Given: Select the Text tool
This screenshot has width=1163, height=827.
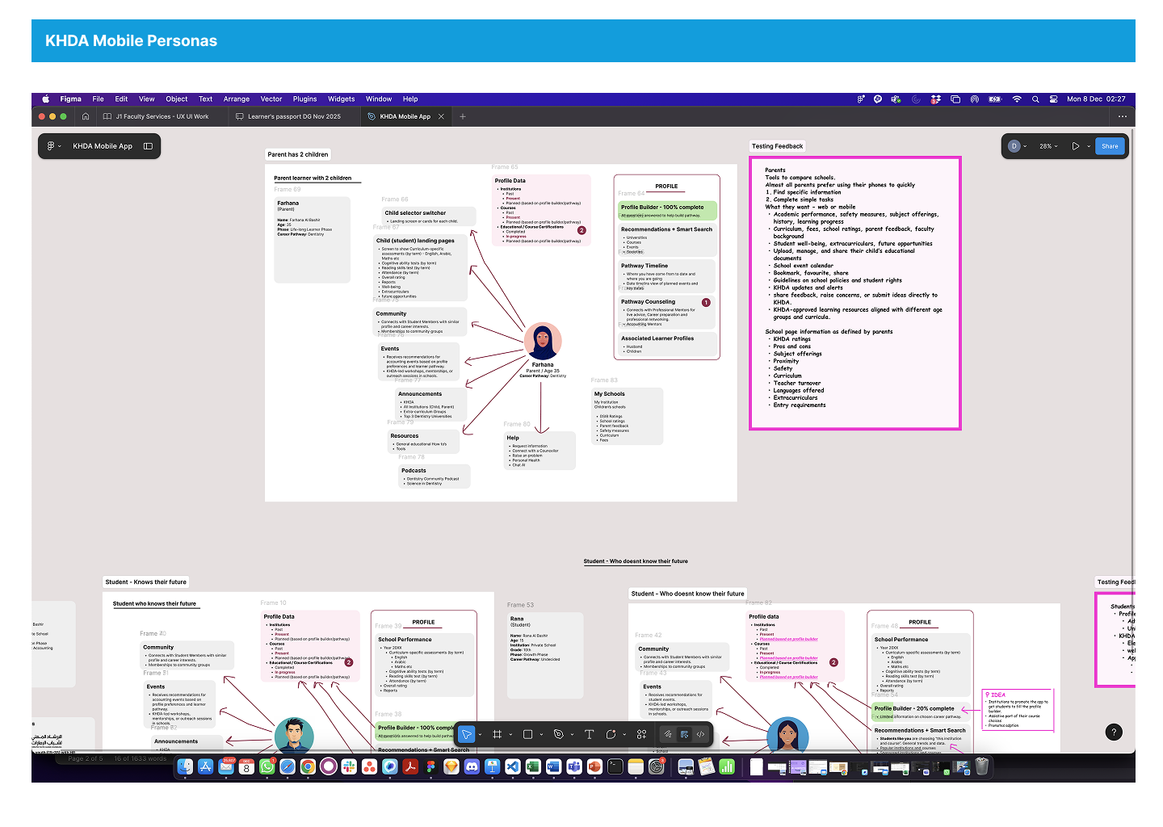Looking at the screenshot, I should pyautogui.click(x=589, y=734).
